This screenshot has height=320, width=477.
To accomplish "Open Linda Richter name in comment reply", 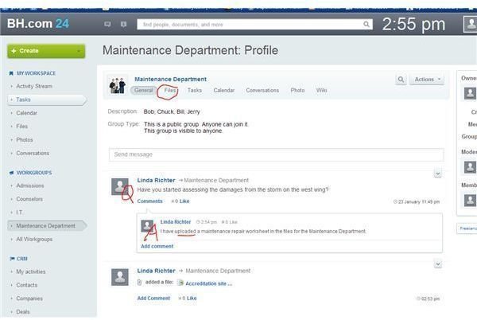I will [176, 222].
